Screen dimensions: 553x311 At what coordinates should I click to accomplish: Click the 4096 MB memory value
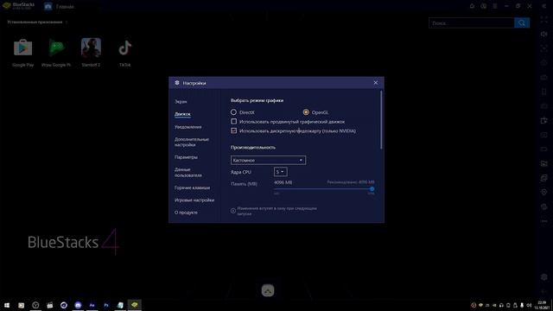click(283, 182)
